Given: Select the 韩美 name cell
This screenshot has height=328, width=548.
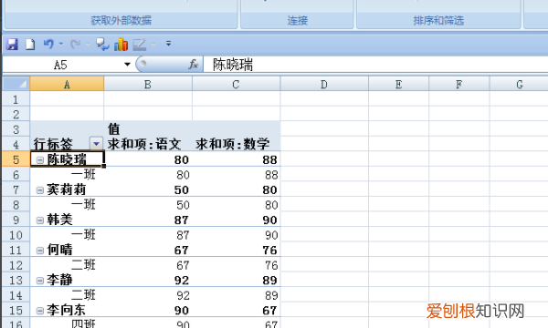Looking at the screenshot, I should 67,220.
